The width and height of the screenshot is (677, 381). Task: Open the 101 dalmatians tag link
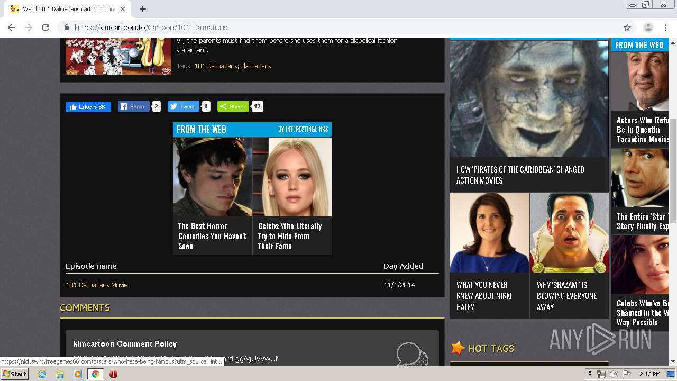(216, 66)
